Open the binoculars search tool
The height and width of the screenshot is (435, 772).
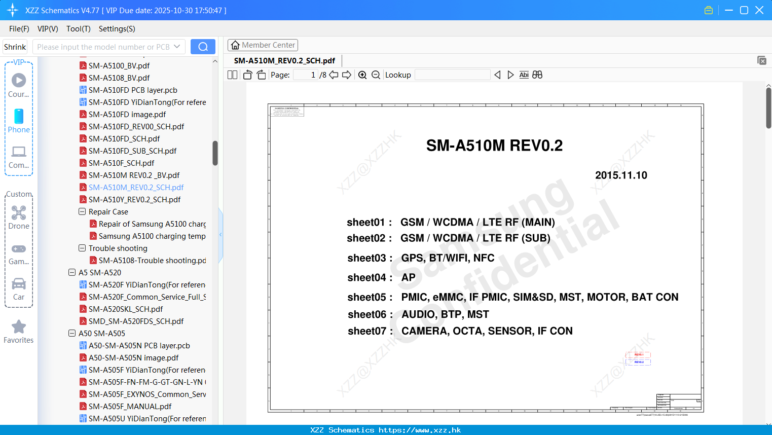[537, 75]
